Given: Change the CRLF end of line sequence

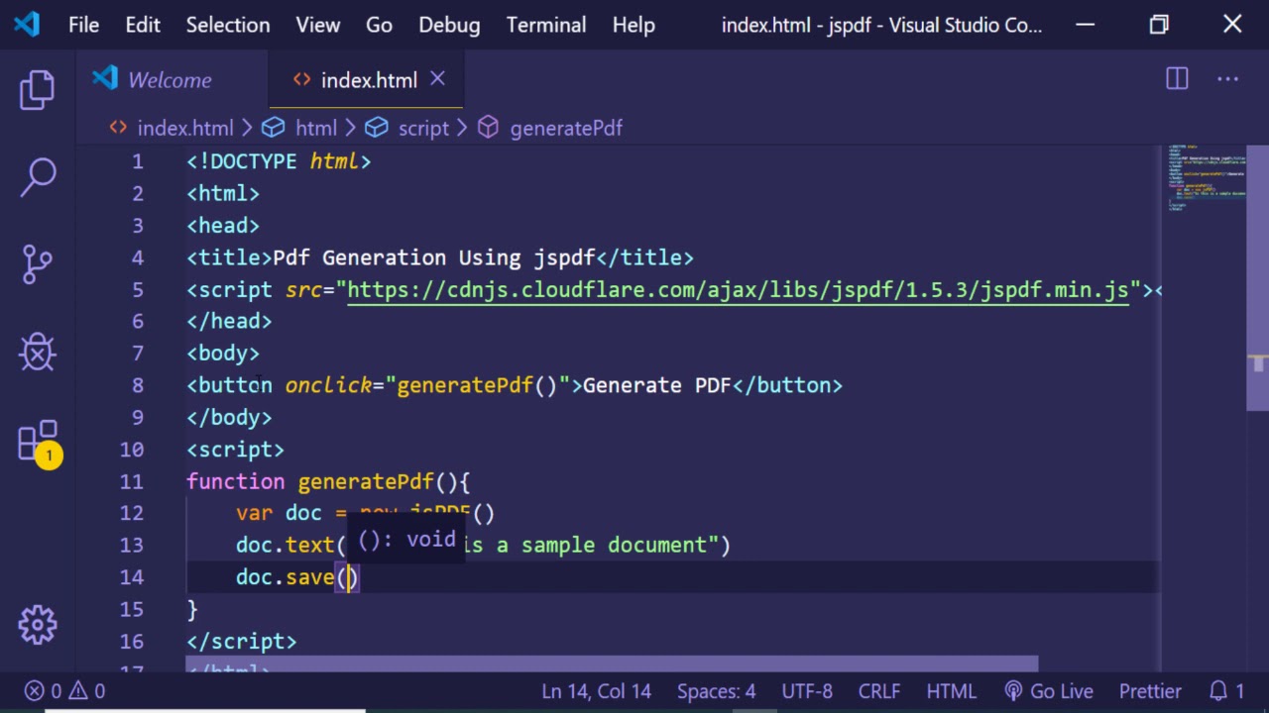Looking at the screenshot, I should [878, 691].
